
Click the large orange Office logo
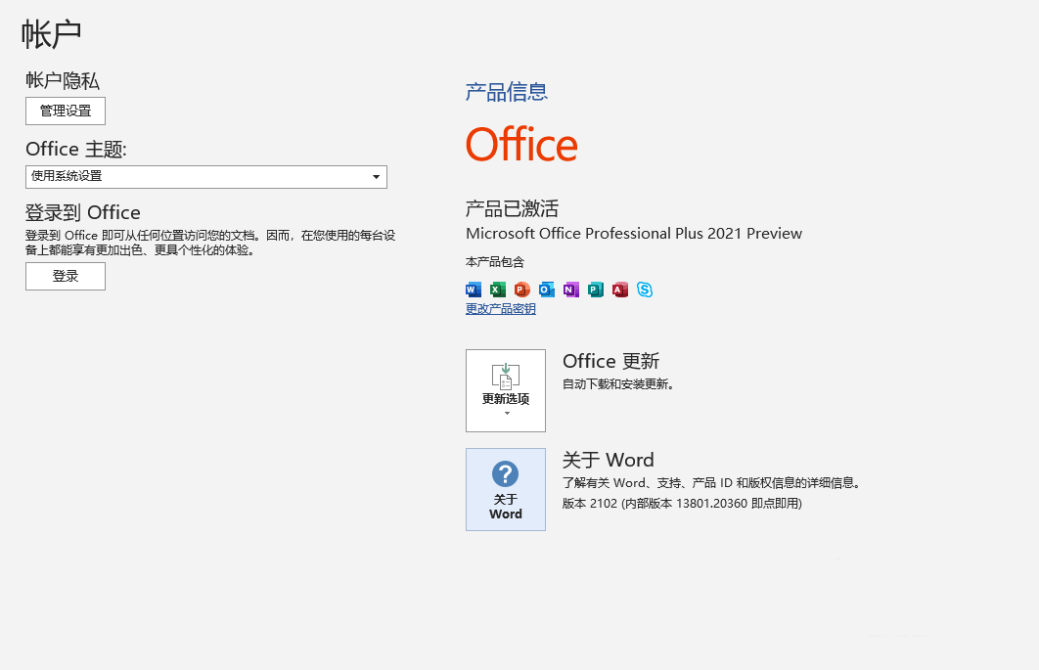click(521, 145)
